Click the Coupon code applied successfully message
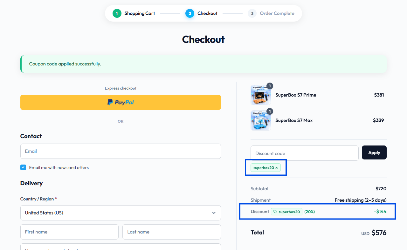 coord(65,64)
